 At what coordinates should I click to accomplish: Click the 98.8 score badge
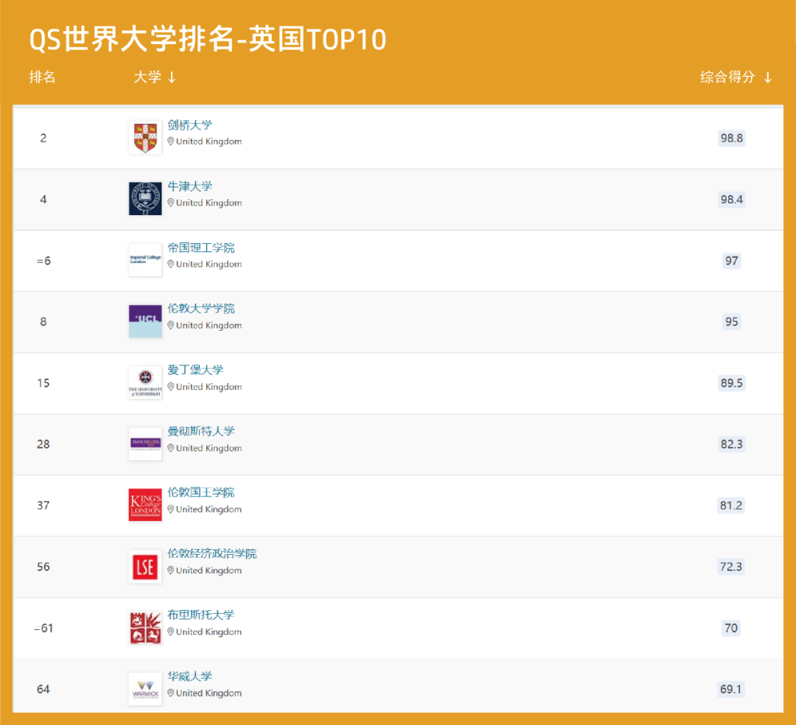(x=732, y=138)
